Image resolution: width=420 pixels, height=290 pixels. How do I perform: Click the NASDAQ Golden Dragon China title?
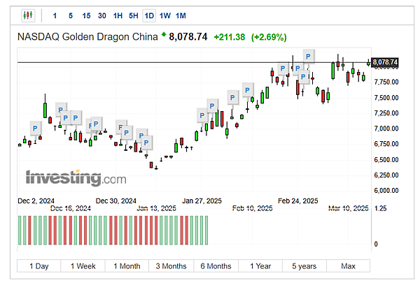click(x=87, y=37)
